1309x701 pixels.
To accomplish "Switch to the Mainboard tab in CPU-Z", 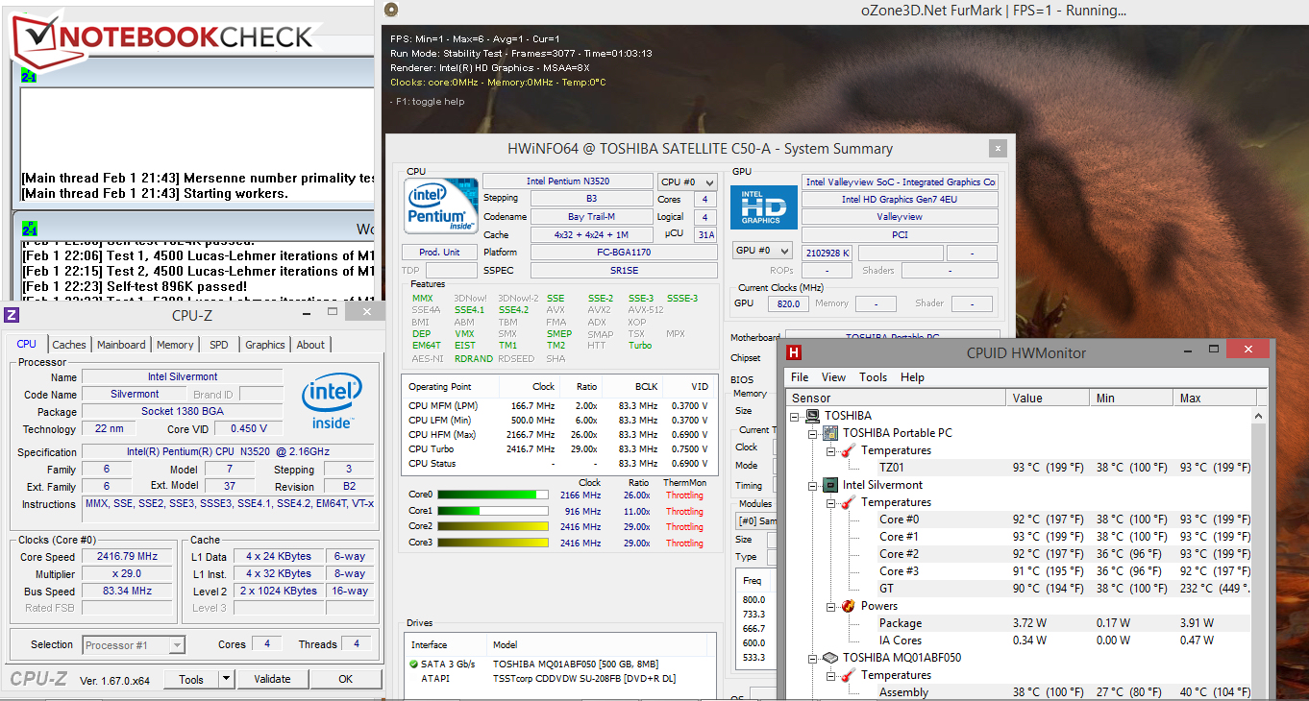I will tap(121, 345).
